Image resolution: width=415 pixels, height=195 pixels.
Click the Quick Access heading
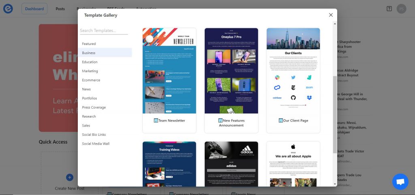pyautogui.click(x=53, y=142)
